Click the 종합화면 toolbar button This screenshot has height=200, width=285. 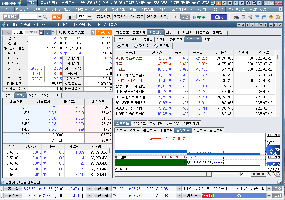[103, 17]
